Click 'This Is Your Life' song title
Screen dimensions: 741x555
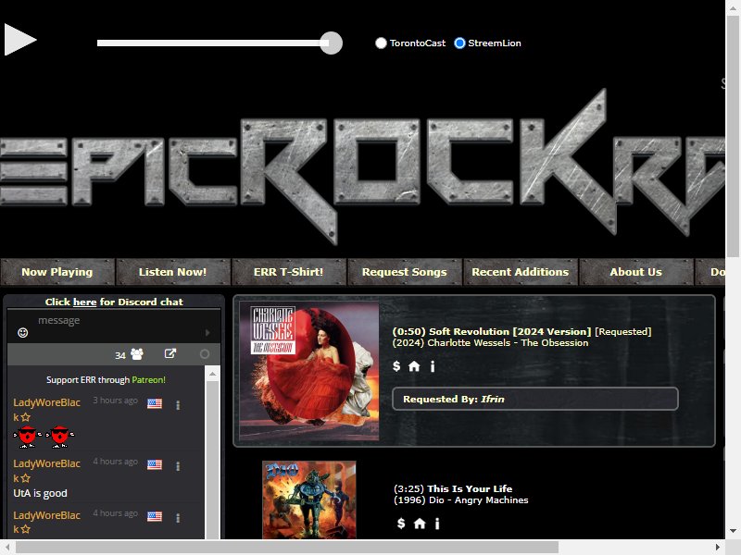click(x=470, y=488)
